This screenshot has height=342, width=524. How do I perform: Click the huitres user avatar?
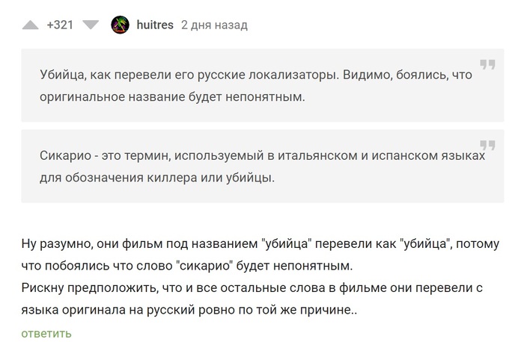120,25
